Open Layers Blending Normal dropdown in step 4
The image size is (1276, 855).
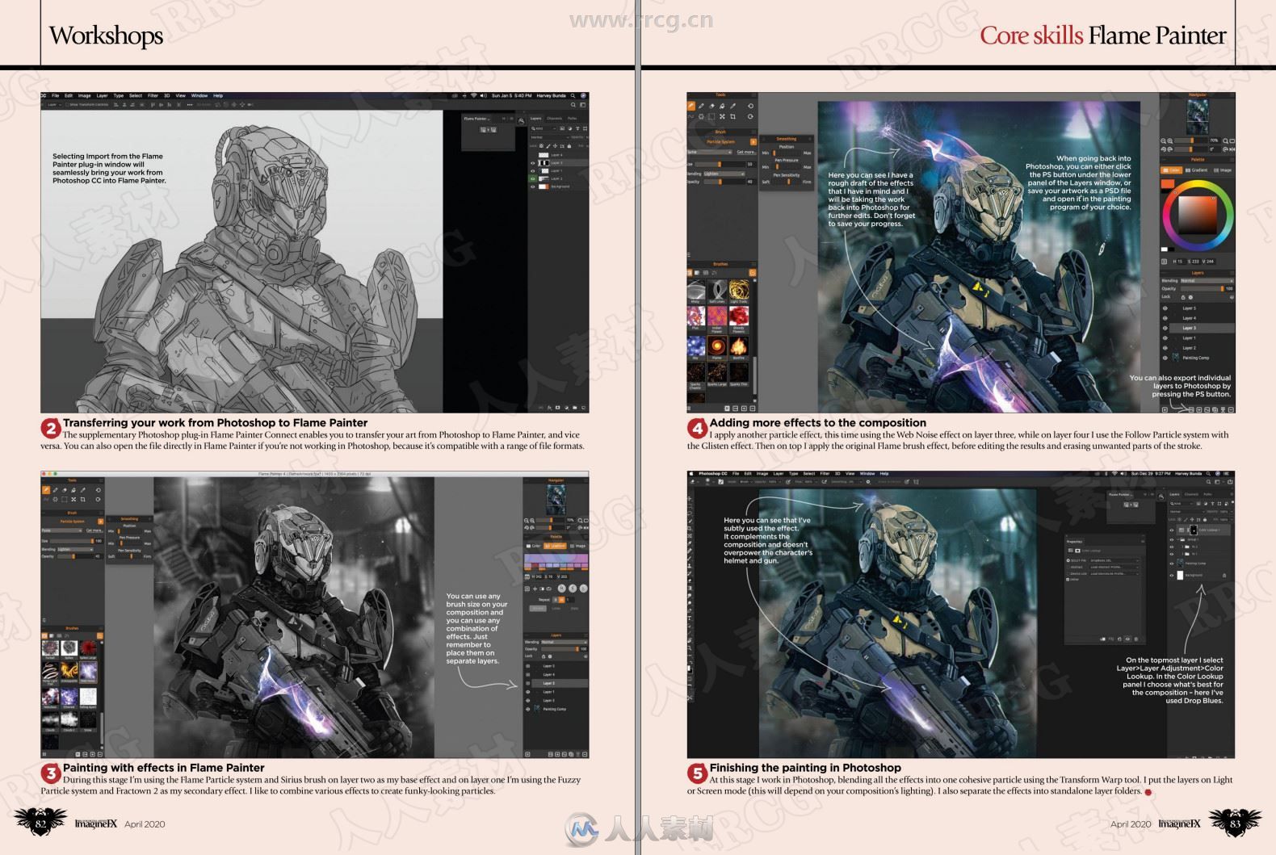pos(1207,281)
